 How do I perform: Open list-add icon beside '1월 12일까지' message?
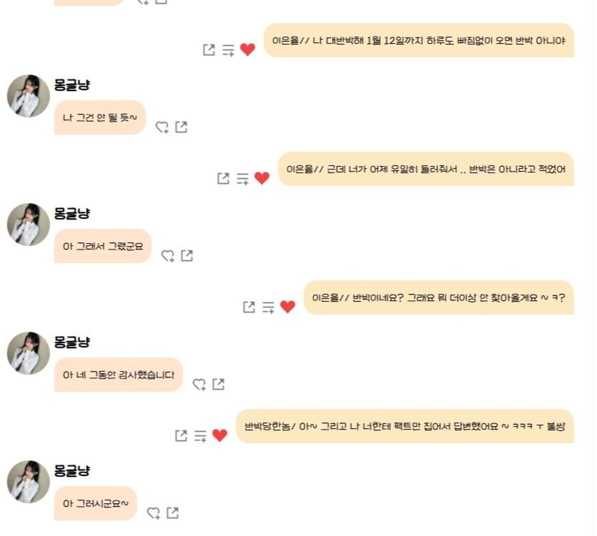coord(228,50)
